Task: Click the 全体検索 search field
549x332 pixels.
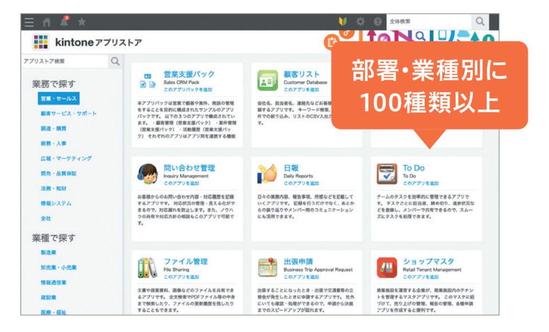Action: tap(428, 21)
